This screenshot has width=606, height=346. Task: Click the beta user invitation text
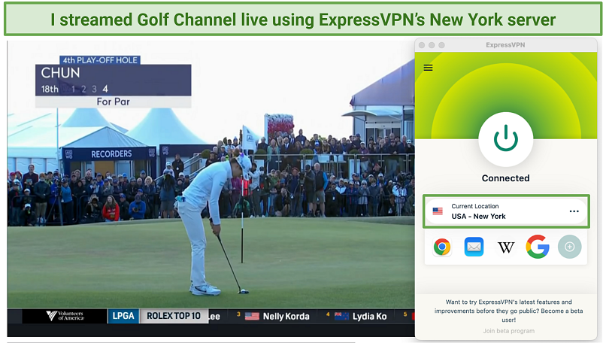pyautogui.click(x=508, y=311)
